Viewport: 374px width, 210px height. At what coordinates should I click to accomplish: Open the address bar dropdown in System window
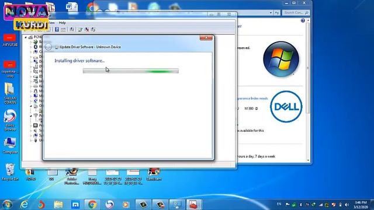(271, 12)
